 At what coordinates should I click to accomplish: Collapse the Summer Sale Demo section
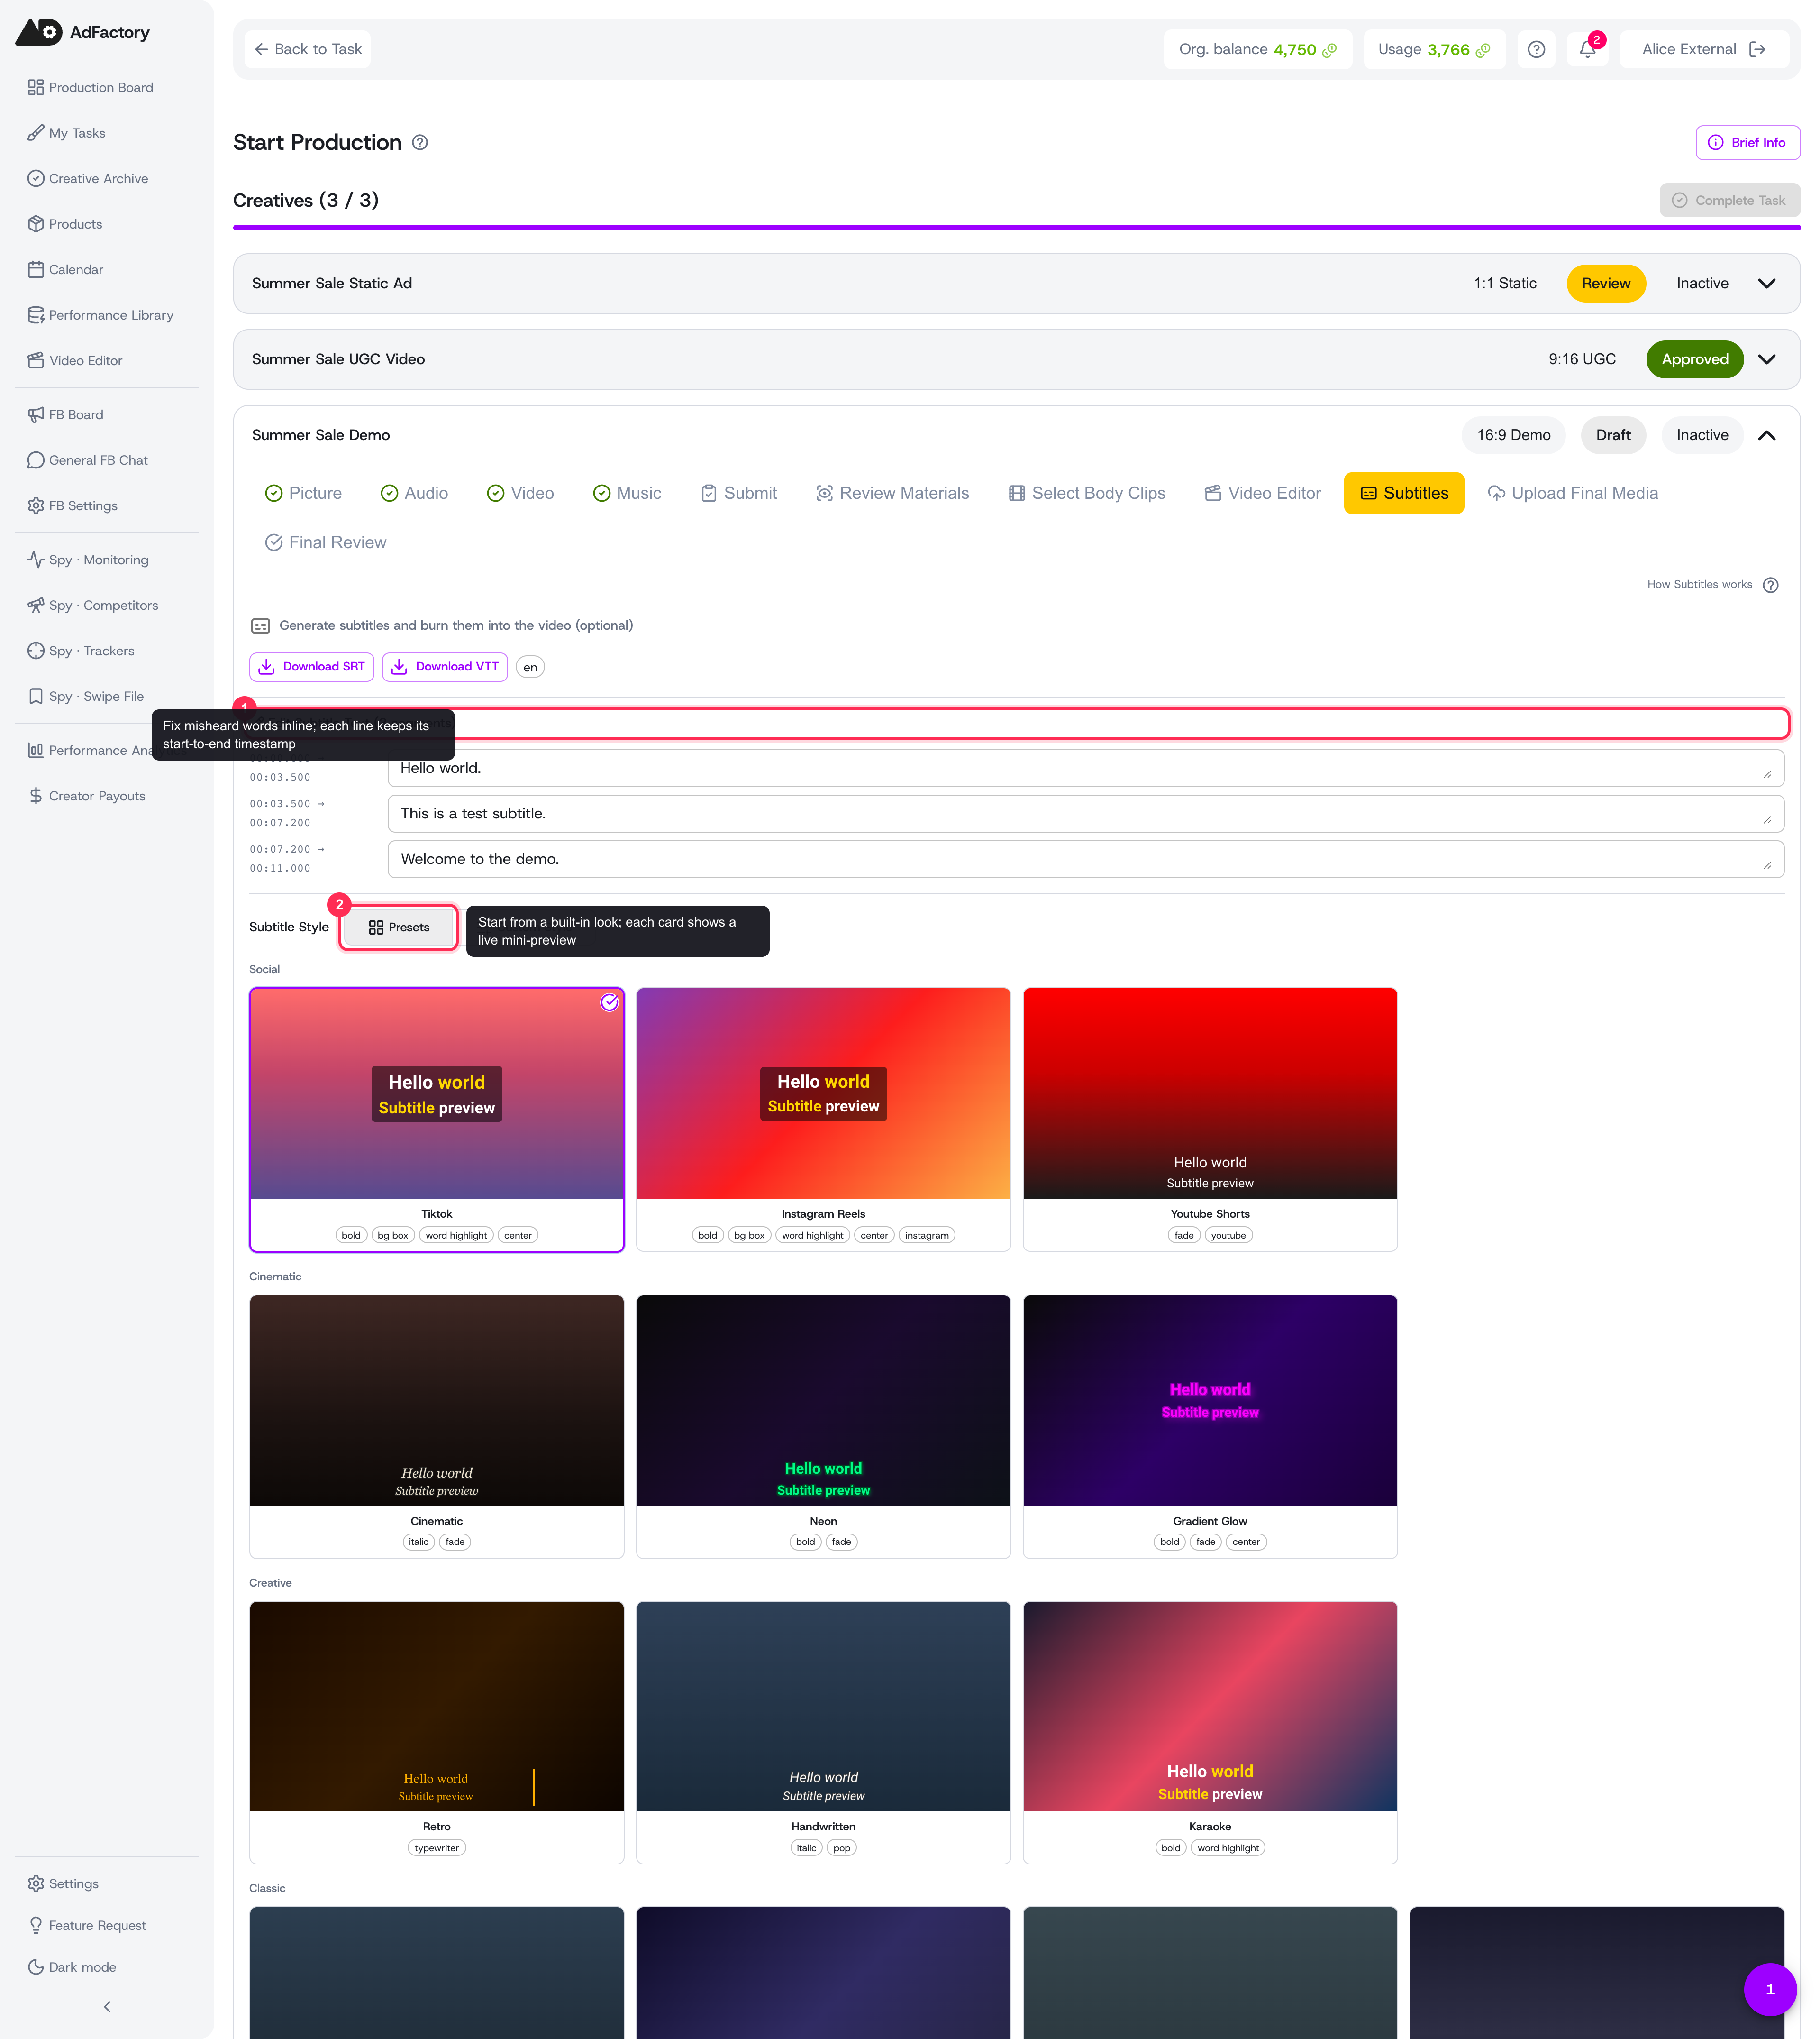click(1767, 435)
